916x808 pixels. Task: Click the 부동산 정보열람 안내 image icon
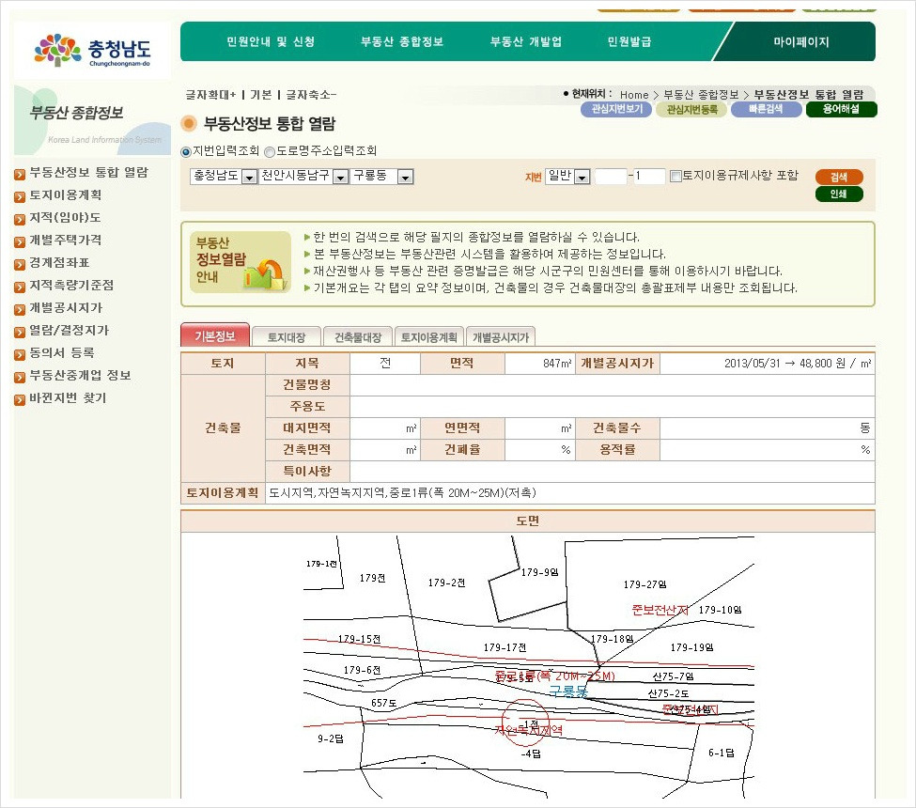tap(241, 262)
